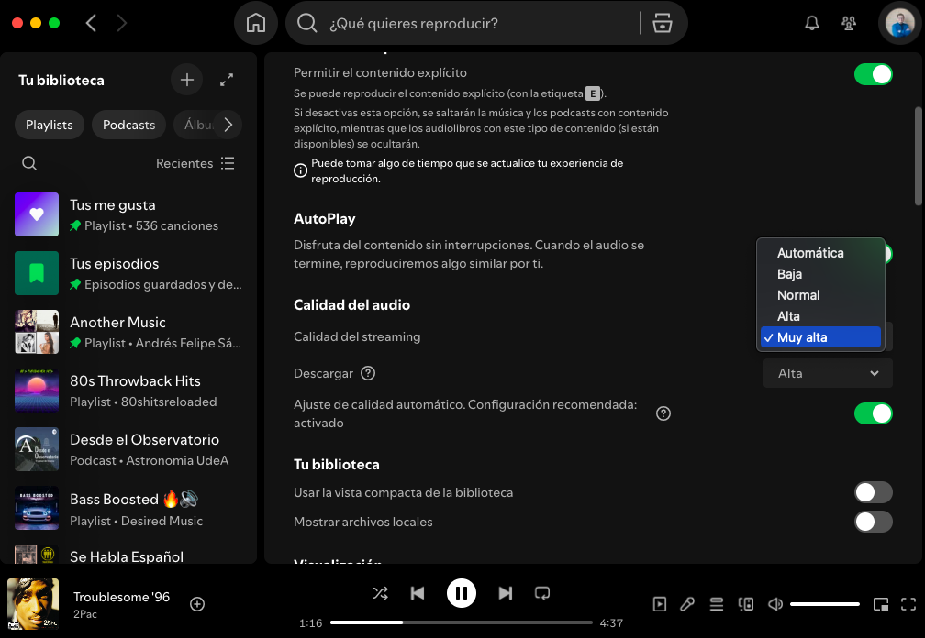Disable explicit content toggle
The image size is (925, 638).
[x=873, y=74]
